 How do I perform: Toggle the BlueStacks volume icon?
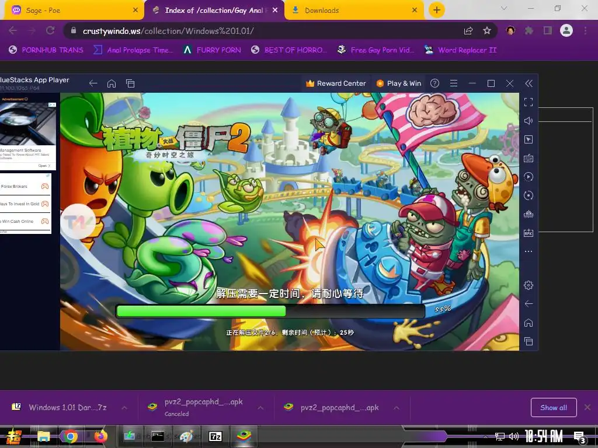tap(528, 121)
